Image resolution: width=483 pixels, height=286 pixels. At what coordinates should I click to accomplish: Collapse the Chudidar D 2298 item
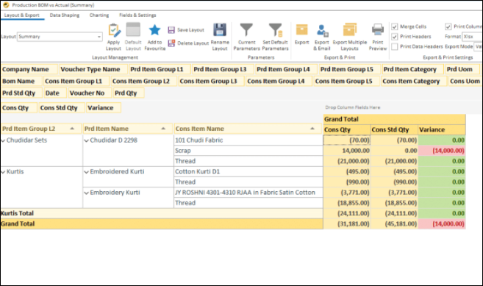click(87, 140)
